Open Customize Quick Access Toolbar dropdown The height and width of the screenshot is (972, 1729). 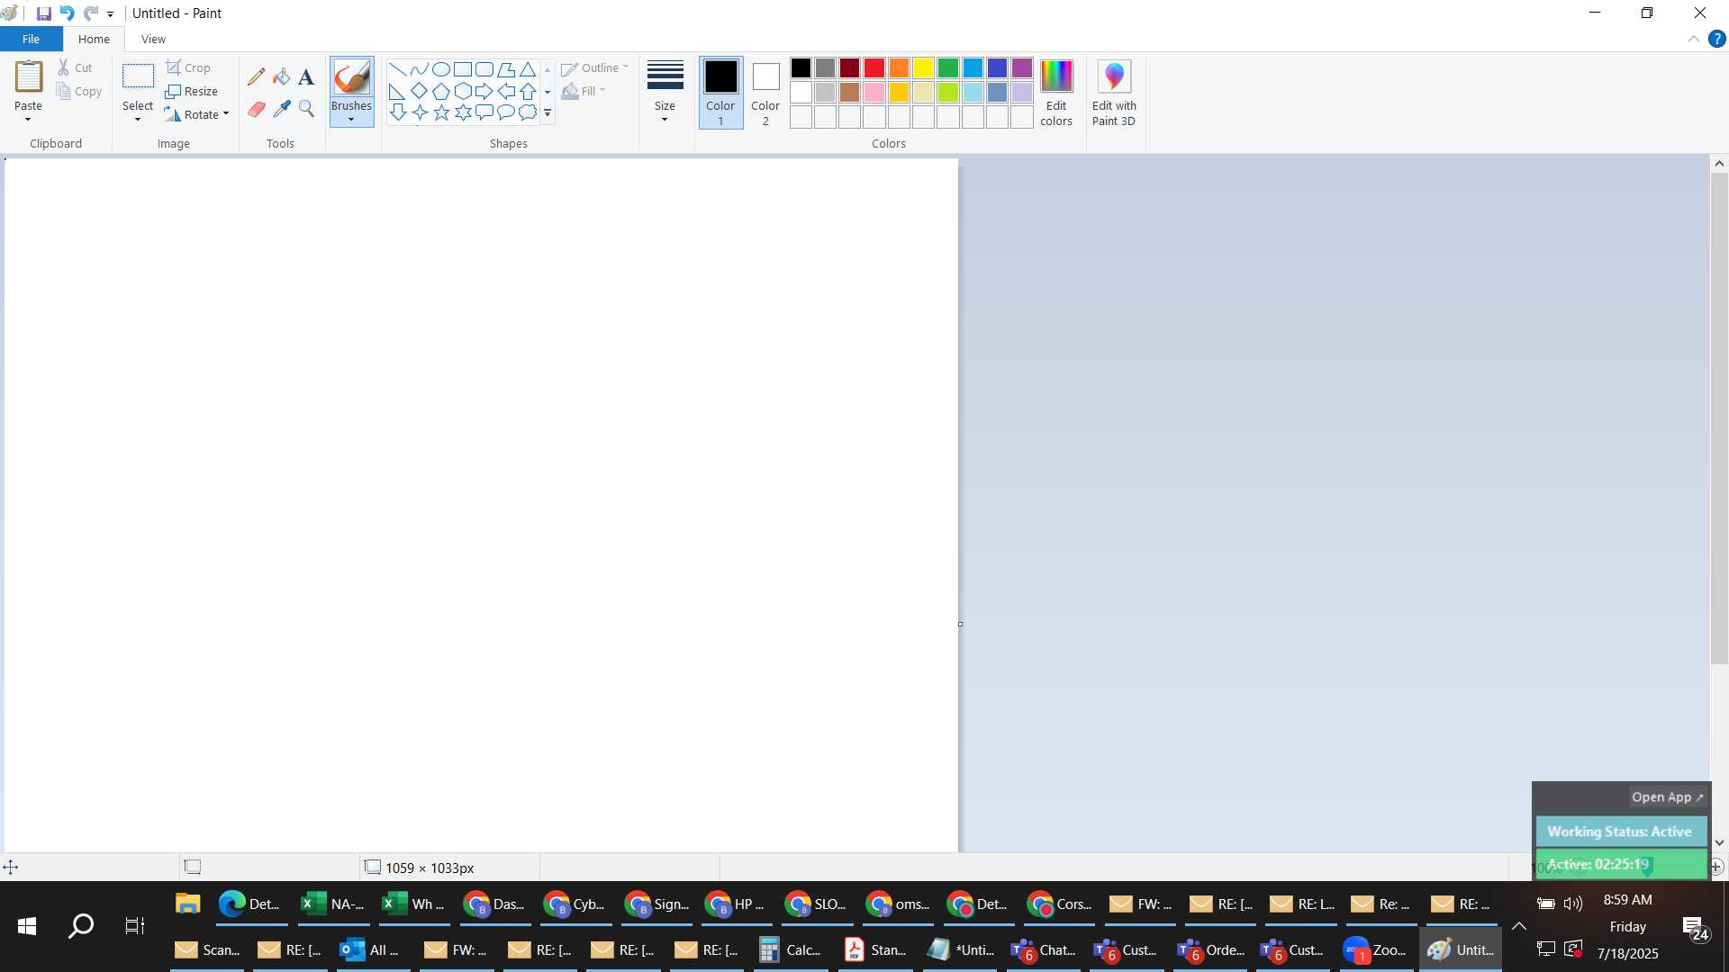coord(110,14)
